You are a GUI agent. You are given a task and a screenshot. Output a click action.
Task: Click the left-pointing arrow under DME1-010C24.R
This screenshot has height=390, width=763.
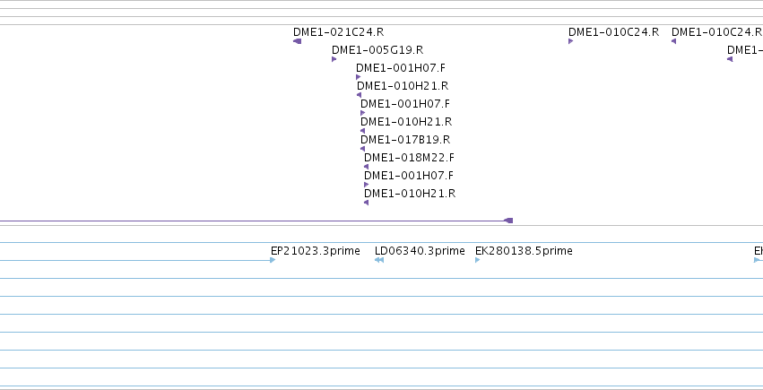click(674, 41)
